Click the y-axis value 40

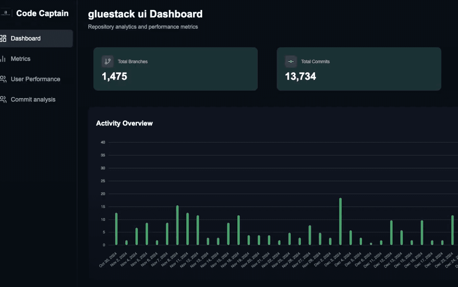103,143
